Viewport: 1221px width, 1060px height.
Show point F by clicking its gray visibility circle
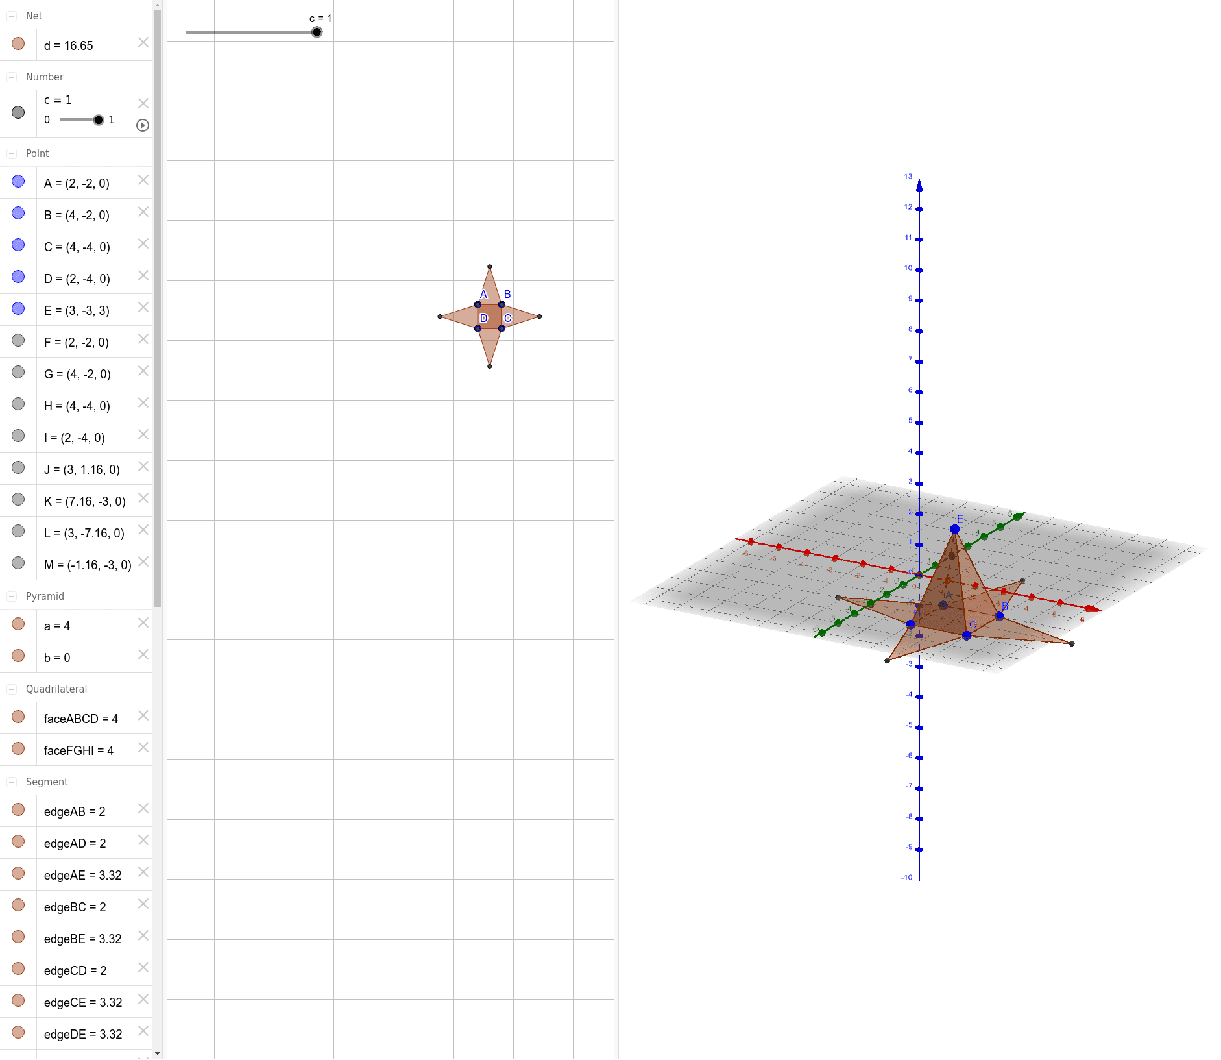(x=18, y=339)
